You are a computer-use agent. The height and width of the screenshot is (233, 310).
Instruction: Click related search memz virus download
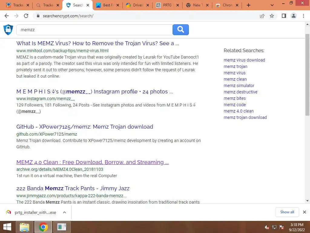(244, 60)
